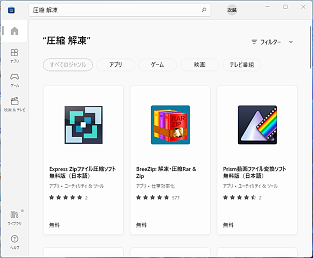Screen dimensions: 313x258
Task: Open the アプリ section in sidebar
Action: click(x=14, y=56)
